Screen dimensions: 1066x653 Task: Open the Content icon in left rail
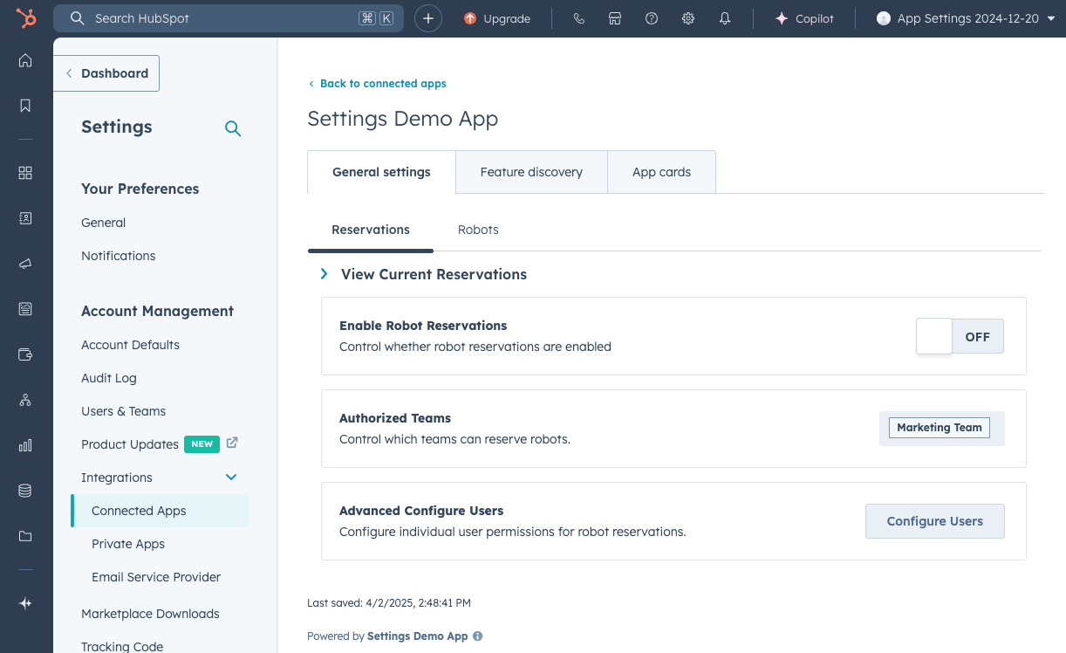pyautogui.click(x=25, y=309)
